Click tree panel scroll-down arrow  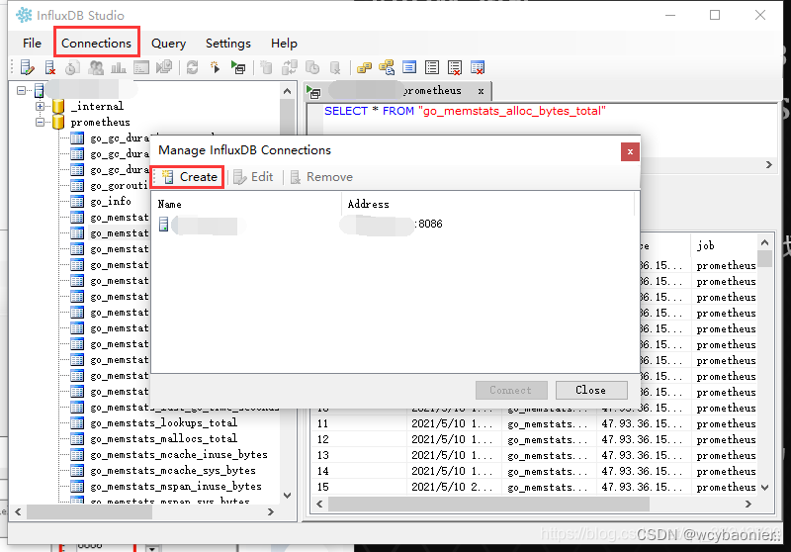tap(287, 496)
